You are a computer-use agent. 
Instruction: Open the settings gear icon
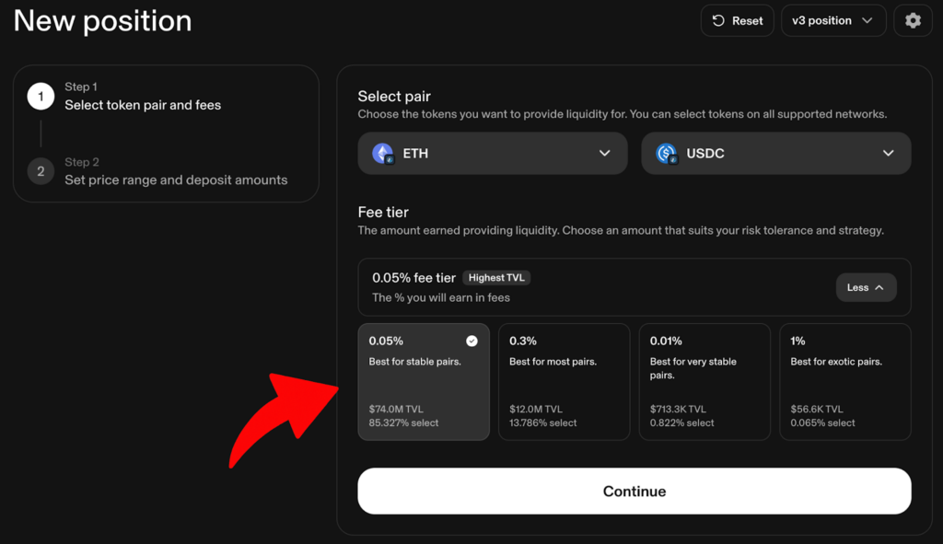coord(913,20)
